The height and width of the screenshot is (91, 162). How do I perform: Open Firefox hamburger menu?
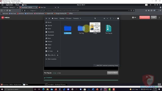click(x=160, y=10)
